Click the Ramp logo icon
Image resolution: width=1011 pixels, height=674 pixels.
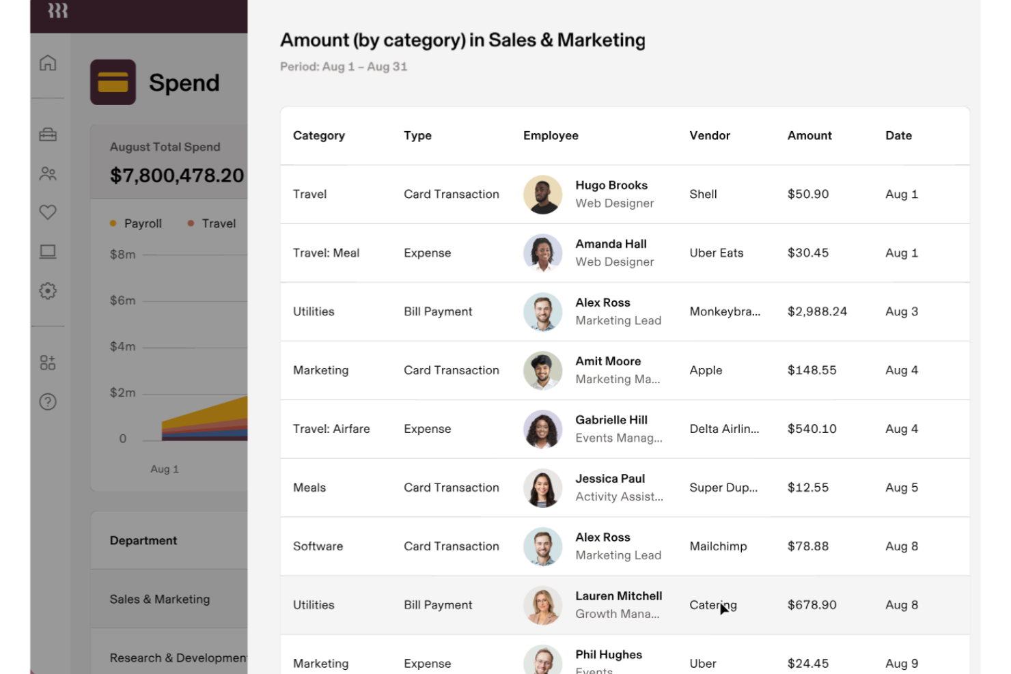(x=58, y=10)
